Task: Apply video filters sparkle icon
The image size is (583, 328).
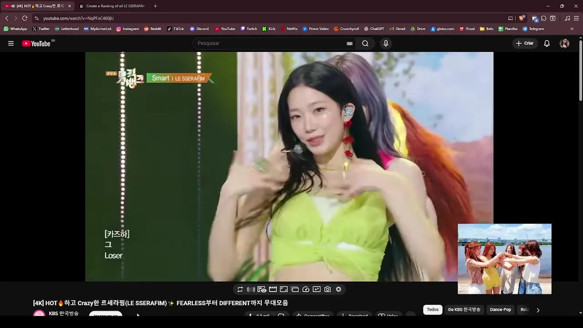Action: (317, 289)
